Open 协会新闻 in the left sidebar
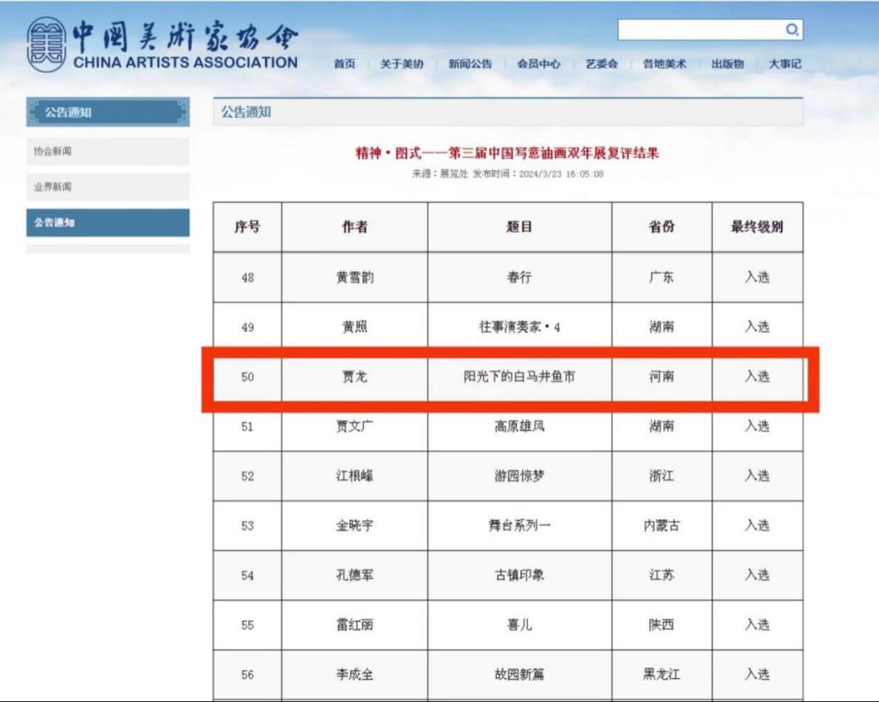 107,151
